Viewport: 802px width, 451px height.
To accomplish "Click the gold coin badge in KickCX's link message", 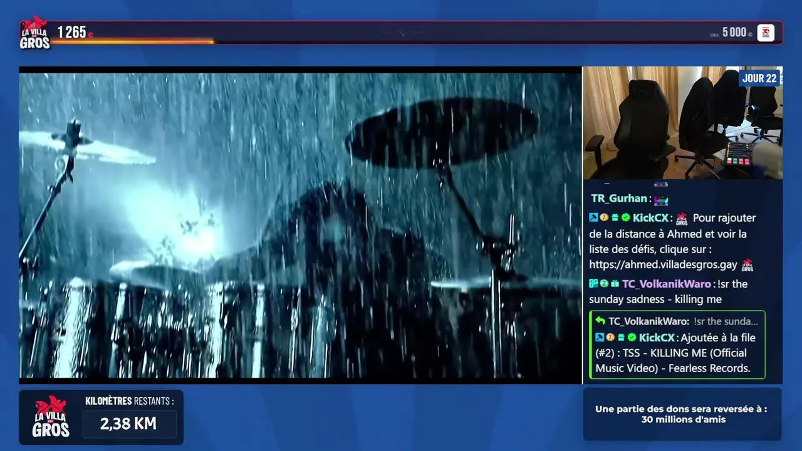I will coord(604,218).
